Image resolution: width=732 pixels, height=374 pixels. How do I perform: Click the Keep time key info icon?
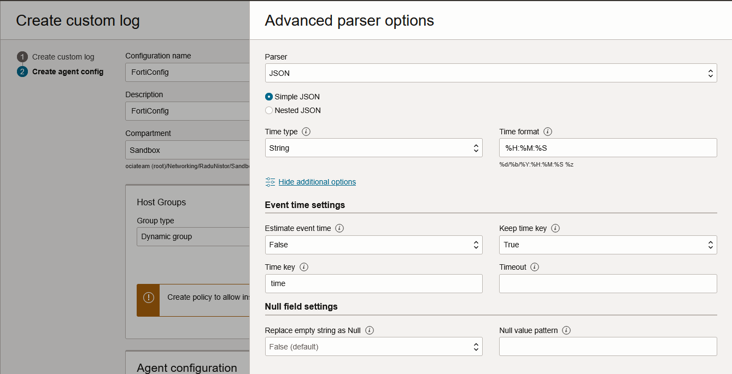(555, 228)
